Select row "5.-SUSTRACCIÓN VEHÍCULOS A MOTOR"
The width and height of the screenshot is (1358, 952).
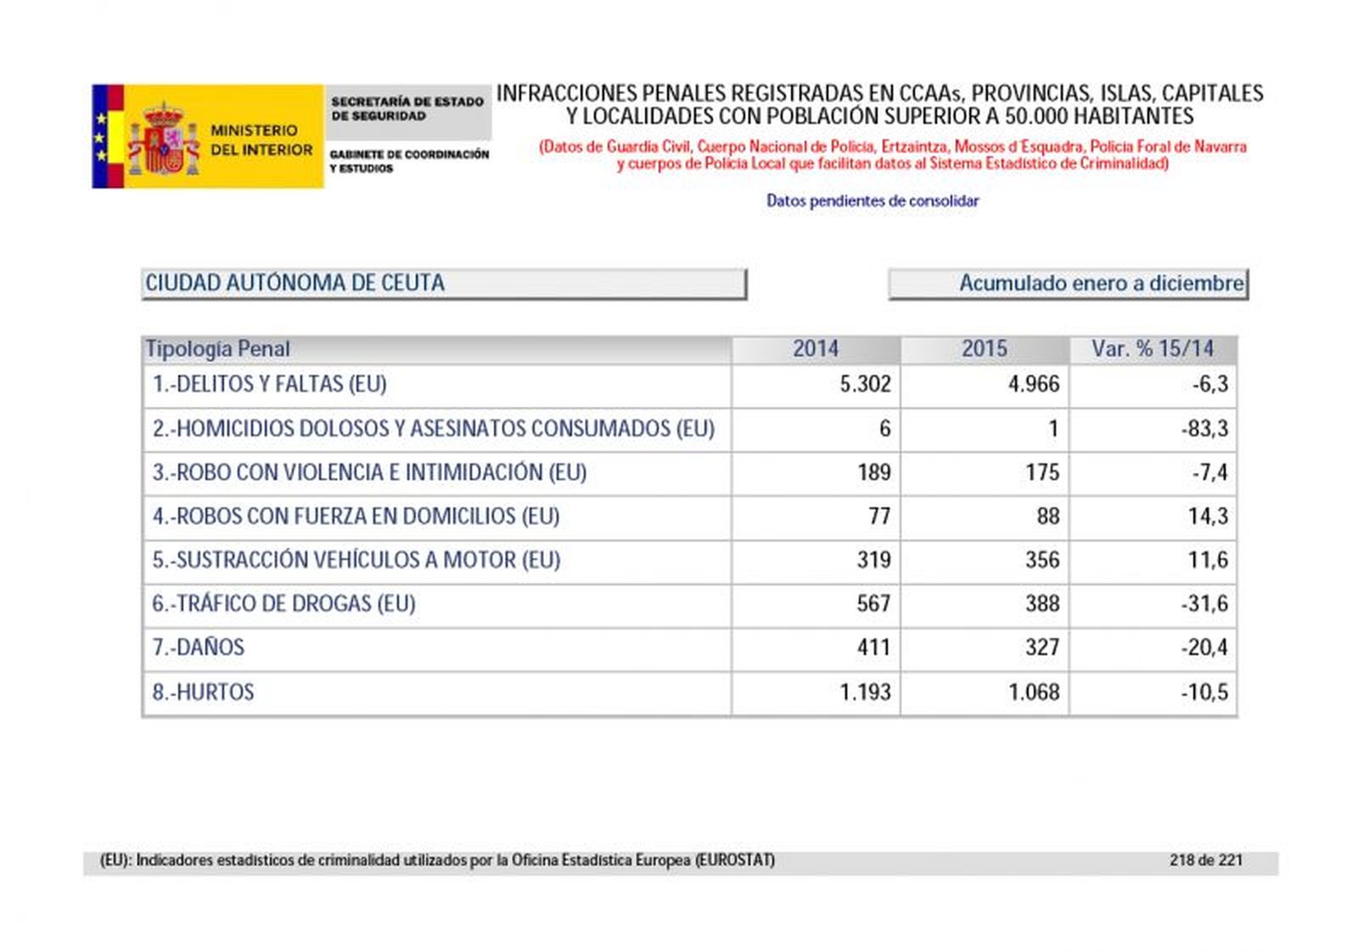click(689, 560)
